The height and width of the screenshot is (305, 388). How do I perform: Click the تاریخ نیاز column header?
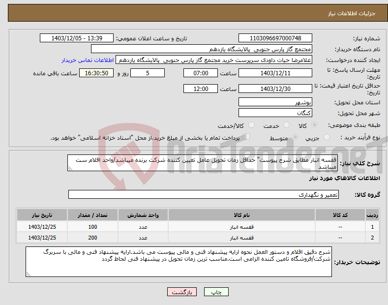coord(42,215)
